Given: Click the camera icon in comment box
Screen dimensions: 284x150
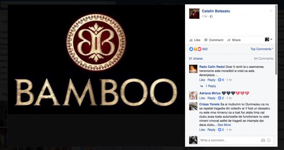Looking at the screenshot, I should point(263,140).
